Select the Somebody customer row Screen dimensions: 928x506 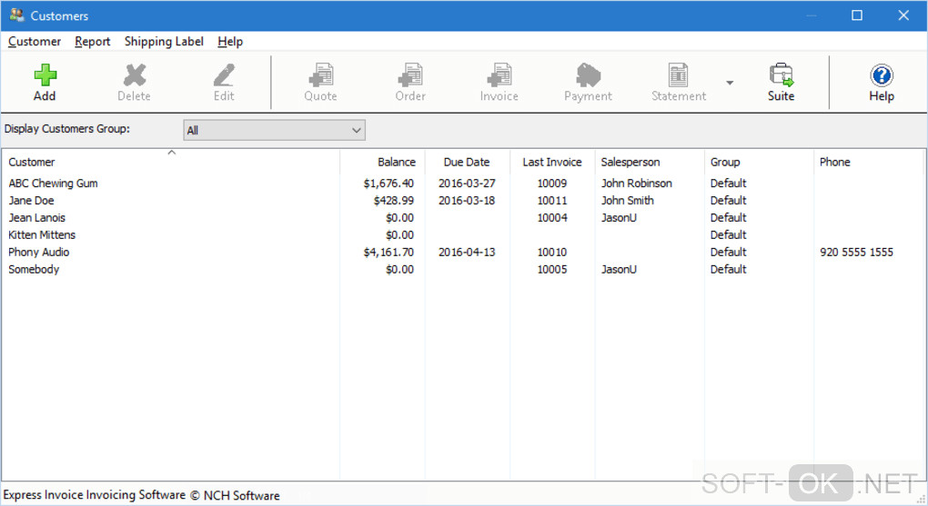click(464, 269)
